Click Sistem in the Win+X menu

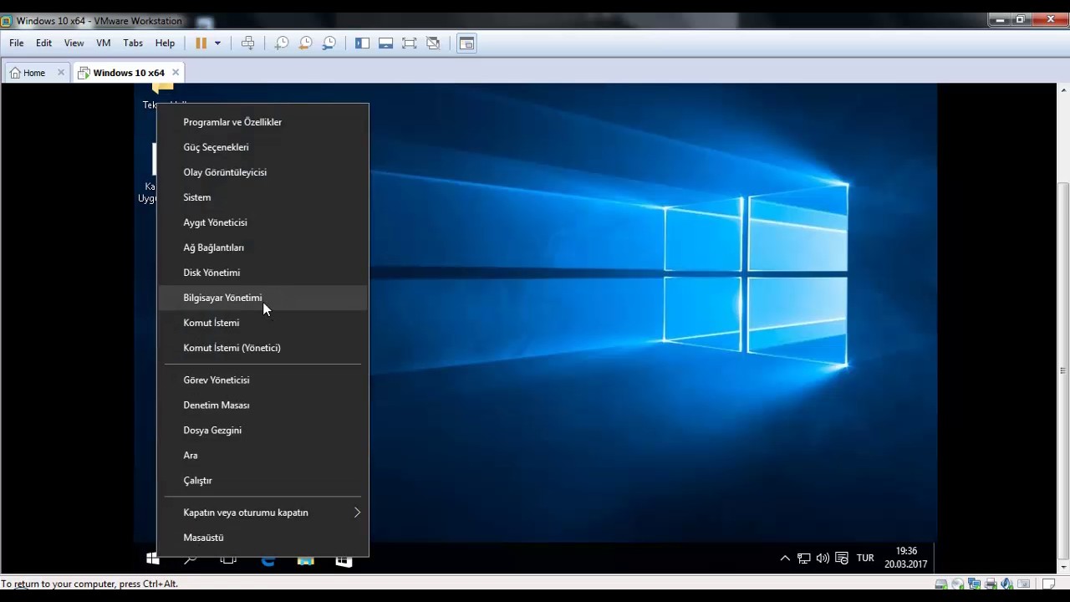coord(262,197)
